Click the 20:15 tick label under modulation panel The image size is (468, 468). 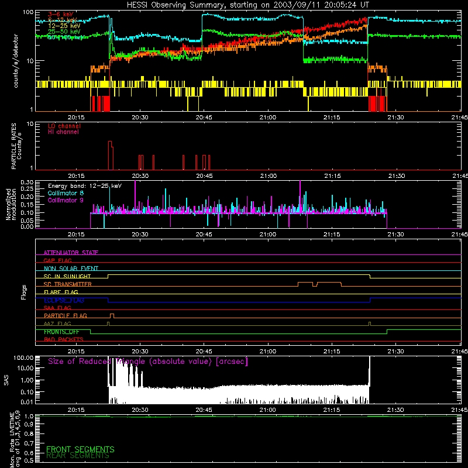[76, 235]
